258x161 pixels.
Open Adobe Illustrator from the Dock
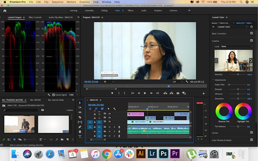coord(141,153)
